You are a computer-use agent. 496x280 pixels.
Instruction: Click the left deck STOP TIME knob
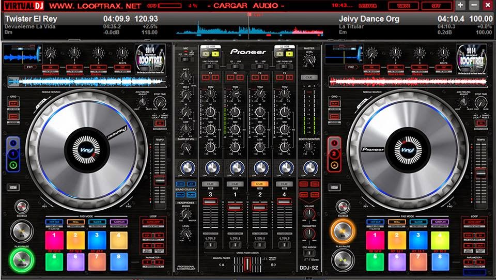[160, 102]
